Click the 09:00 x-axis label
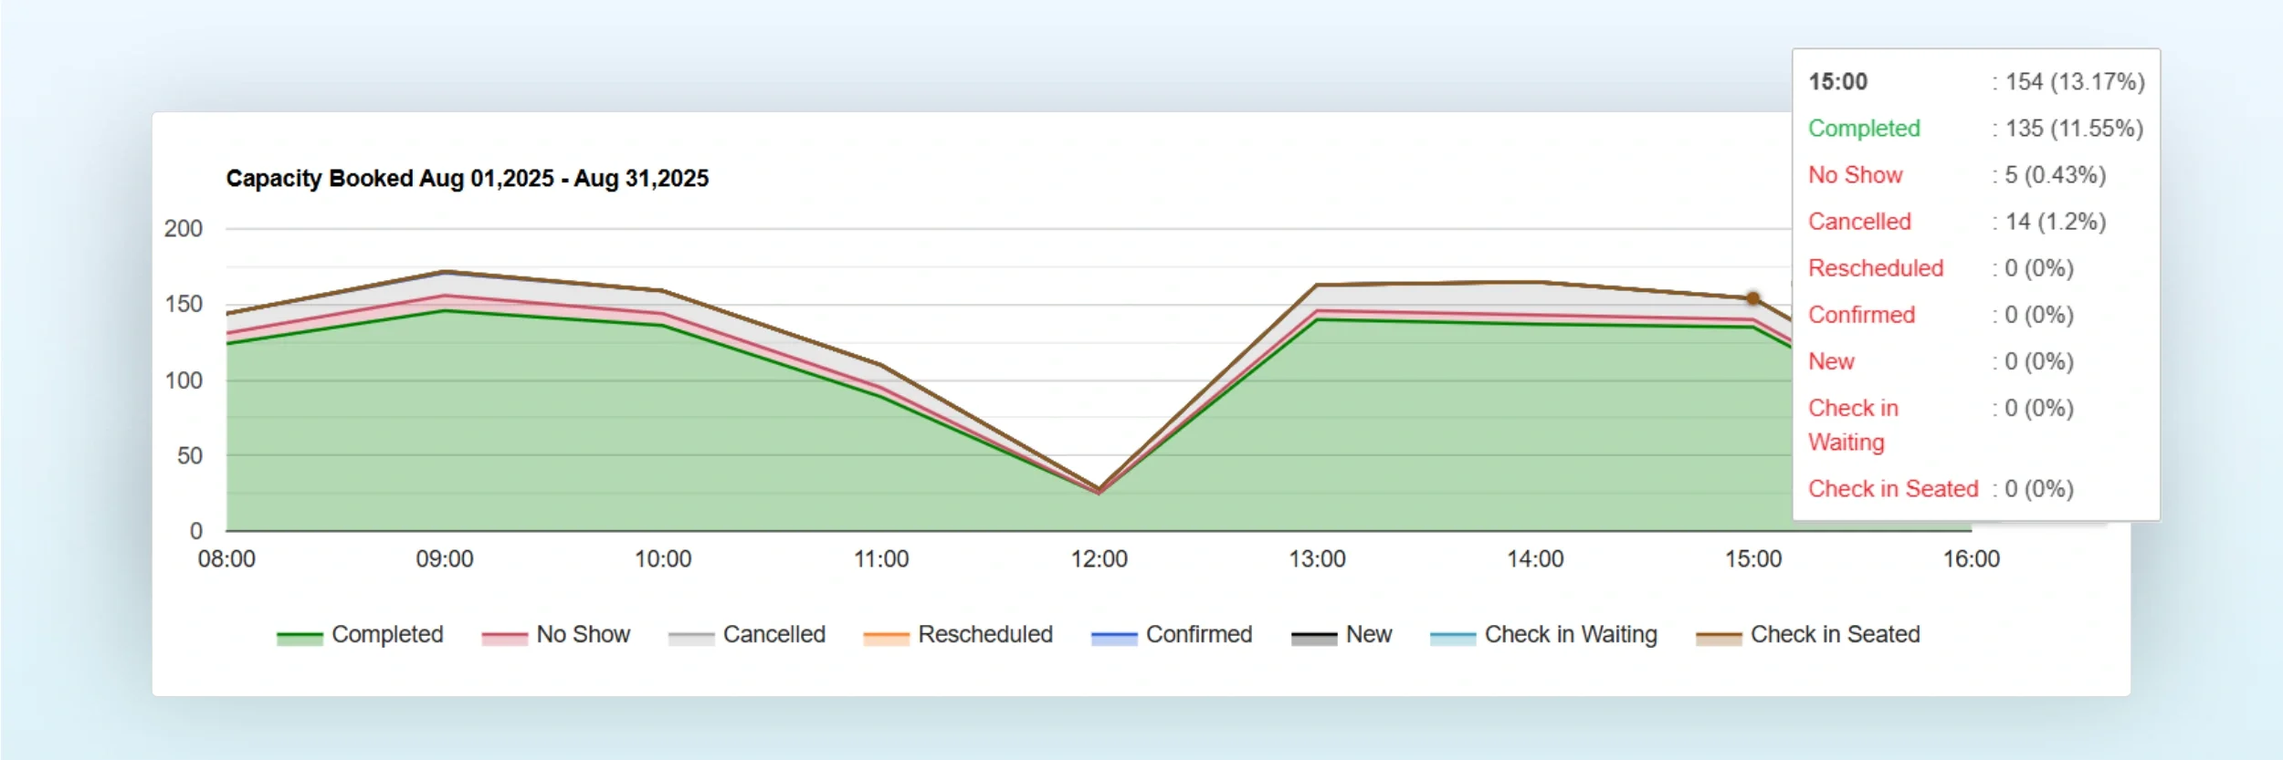Screen dimensions: 2283x760 (x=445, y=558)
